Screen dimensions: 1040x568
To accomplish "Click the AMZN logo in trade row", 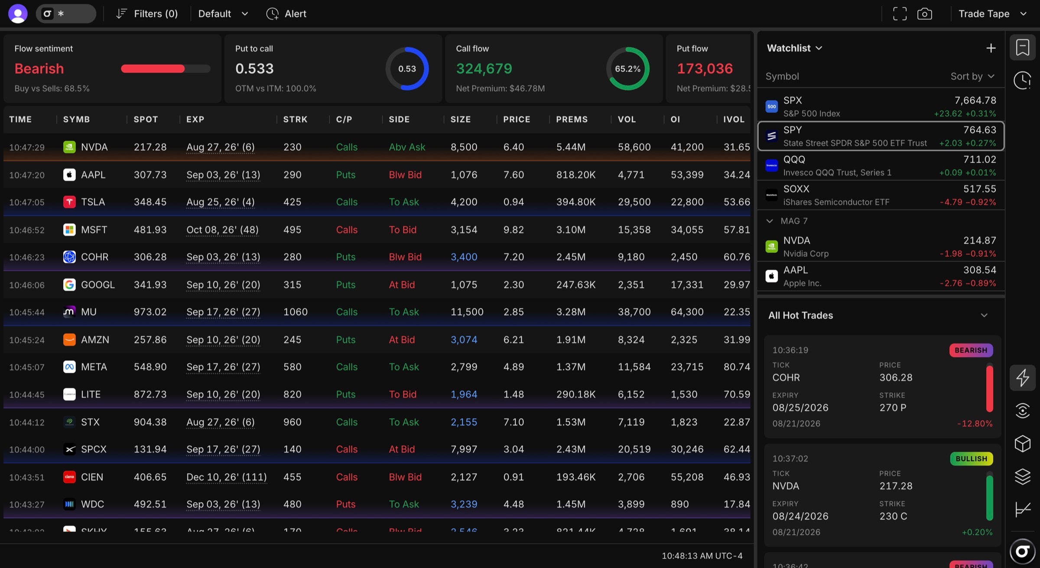I will tap(69, 339).
